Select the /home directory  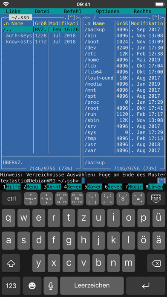[92, 60]
